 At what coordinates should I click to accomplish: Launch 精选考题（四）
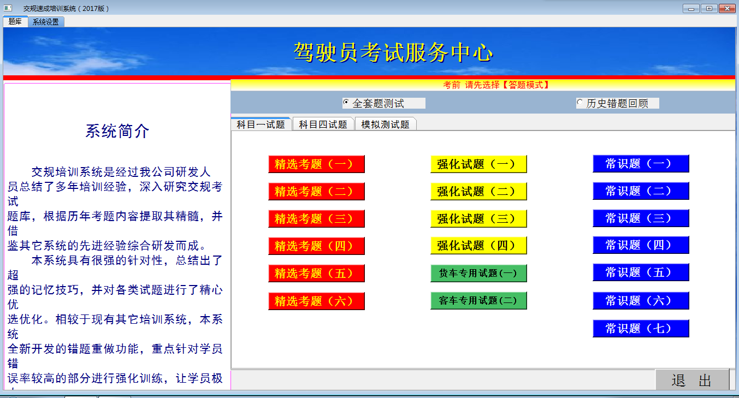point(316,246)
